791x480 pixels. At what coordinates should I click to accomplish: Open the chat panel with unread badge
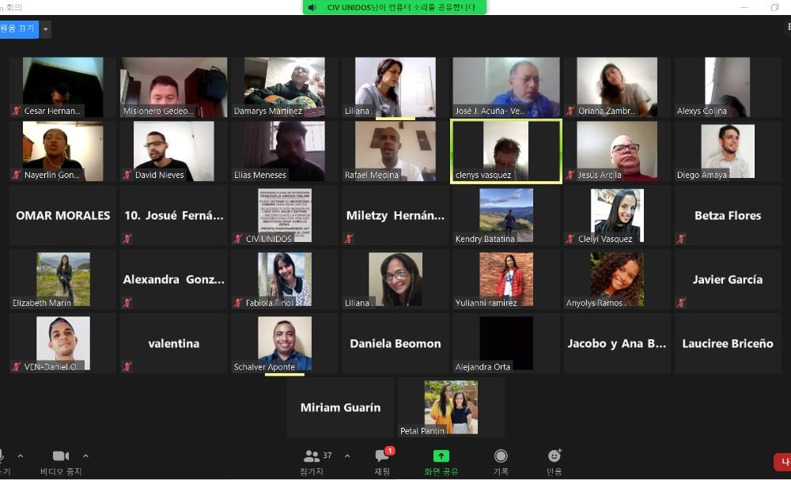tap(382, 456)
